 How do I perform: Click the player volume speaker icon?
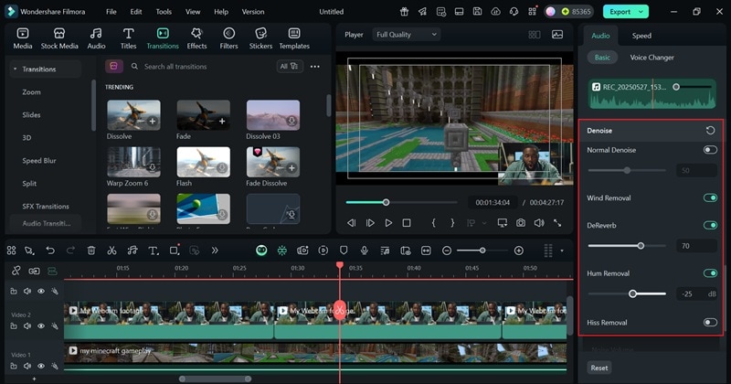click(x=539, y=223)
